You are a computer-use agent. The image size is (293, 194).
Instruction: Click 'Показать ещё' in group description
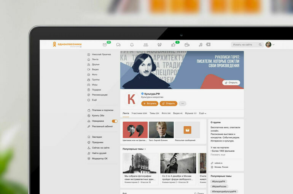(x=218, y=154)
